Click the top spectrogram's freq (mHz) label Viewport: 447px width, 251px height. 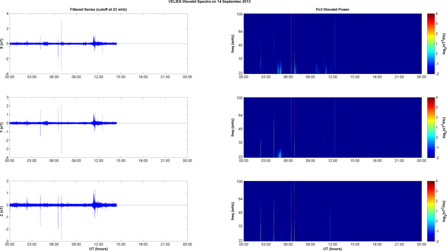point(233,44)
